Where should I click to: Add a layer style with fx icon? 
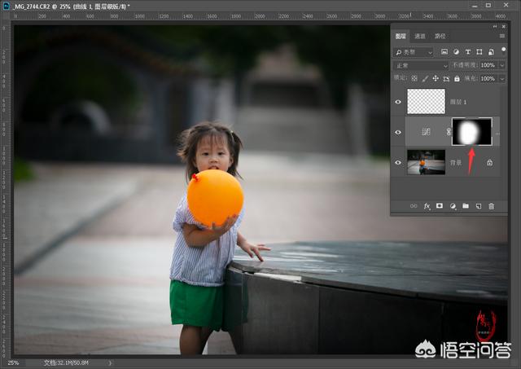click(x=427, y=206)
